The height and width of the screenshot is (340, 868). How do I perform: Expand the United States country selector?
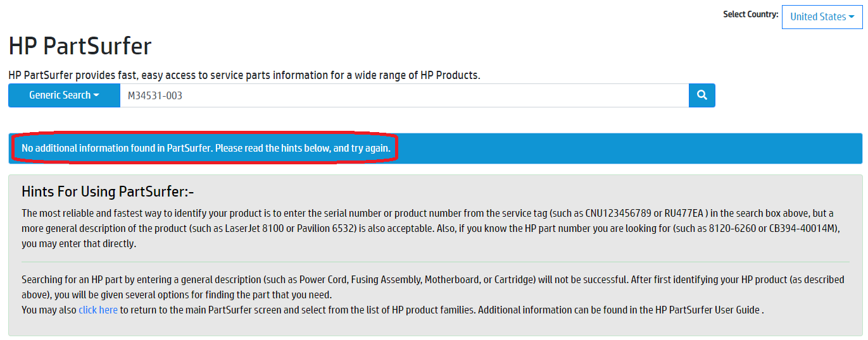(822, 17)
